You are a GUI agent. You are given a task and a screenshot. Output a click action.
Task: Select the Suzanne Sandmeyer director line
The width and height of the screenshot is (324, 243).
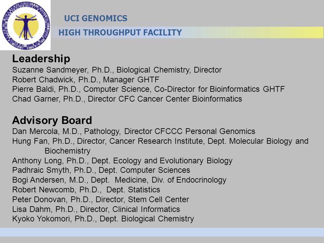[x=117, y=70]
